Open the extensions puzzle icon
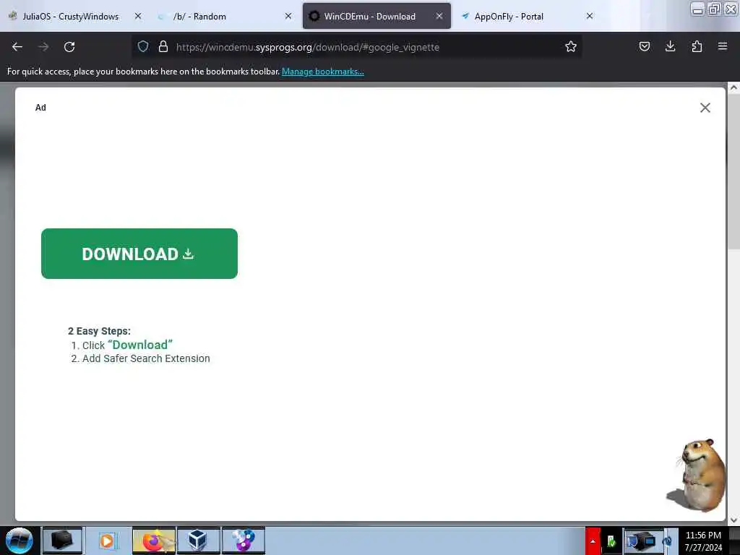This screenshot has height=555, width=740. (x=697, y=46)
